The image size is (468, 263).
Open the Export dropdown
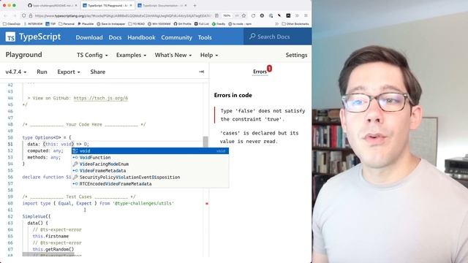[69, 72]
